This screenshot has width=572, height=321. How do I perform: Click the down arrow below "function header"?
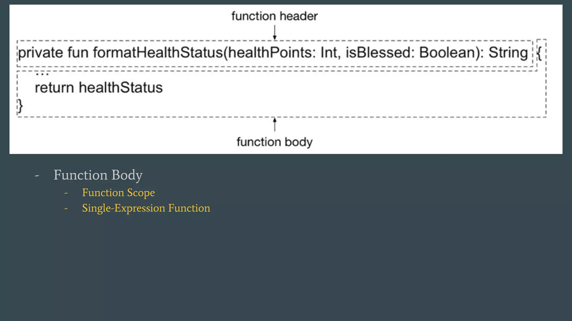[x=275, y=32]
